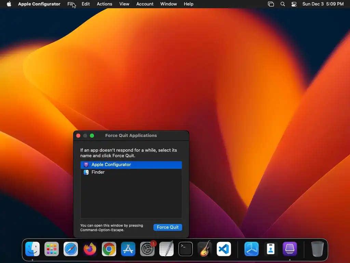Close the Force Quit Applications window

(78, 136)
